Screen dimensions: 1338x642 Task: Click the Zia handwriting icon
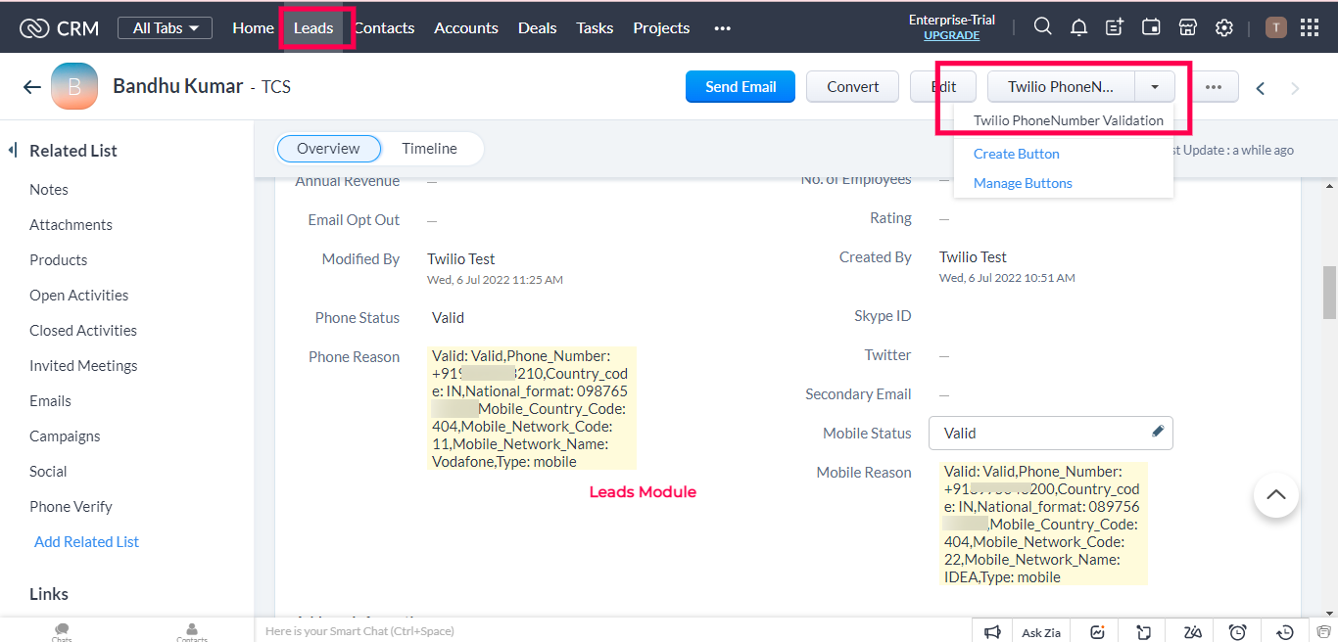click(x=1192, y=631)
